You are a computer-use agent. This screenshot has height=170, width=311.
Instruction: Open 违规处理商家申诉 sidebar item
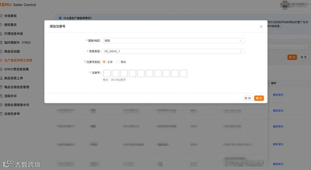tap(16, 105)
